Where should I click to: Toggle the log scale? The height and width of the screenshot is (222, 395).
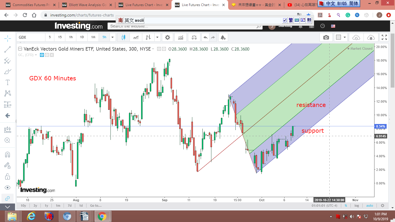pos(357,206)
